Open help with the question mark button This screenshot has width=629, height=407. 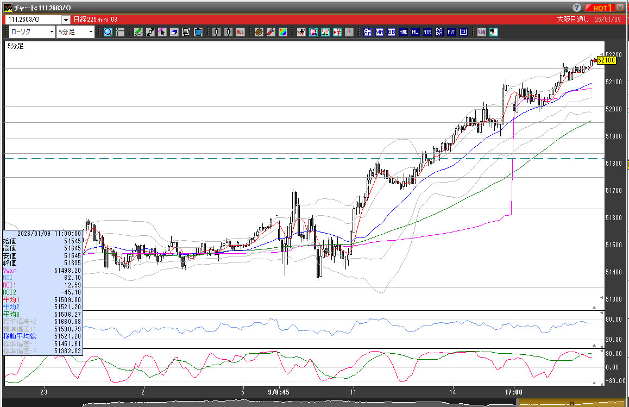576,8
